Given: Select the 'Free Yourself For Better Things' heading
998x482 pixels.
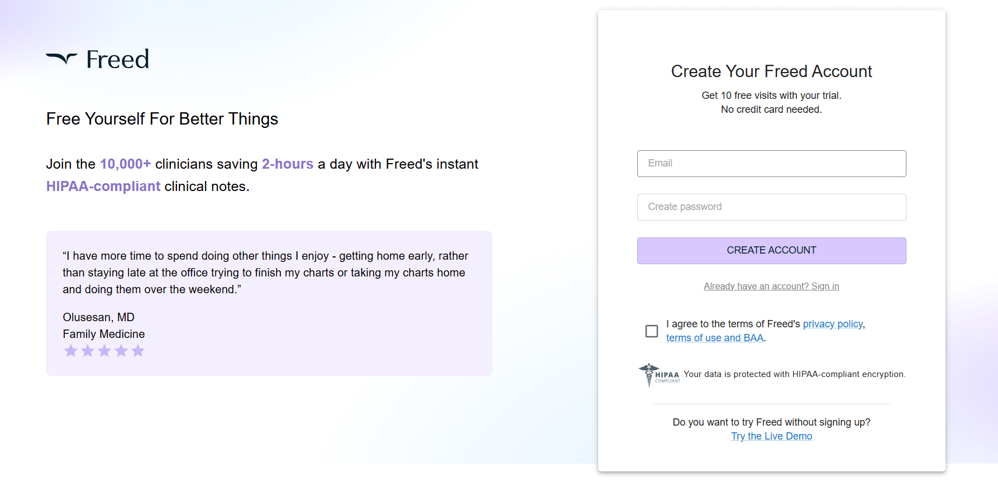Looking at the screenshot, I should point(162,119).
